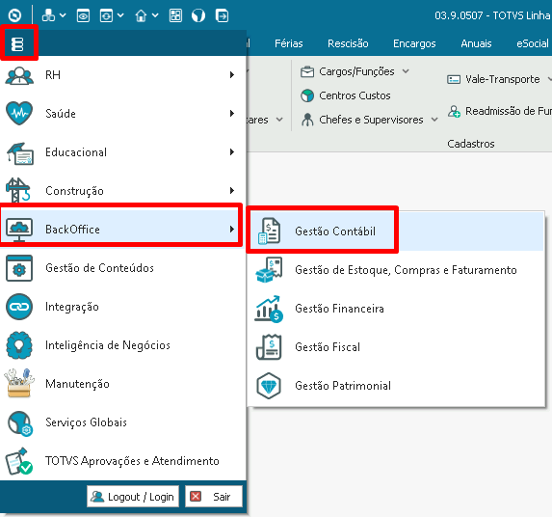552x517 pixels.
Task: Click the Vale-Transporte label
Action: [x=502, y=79]
